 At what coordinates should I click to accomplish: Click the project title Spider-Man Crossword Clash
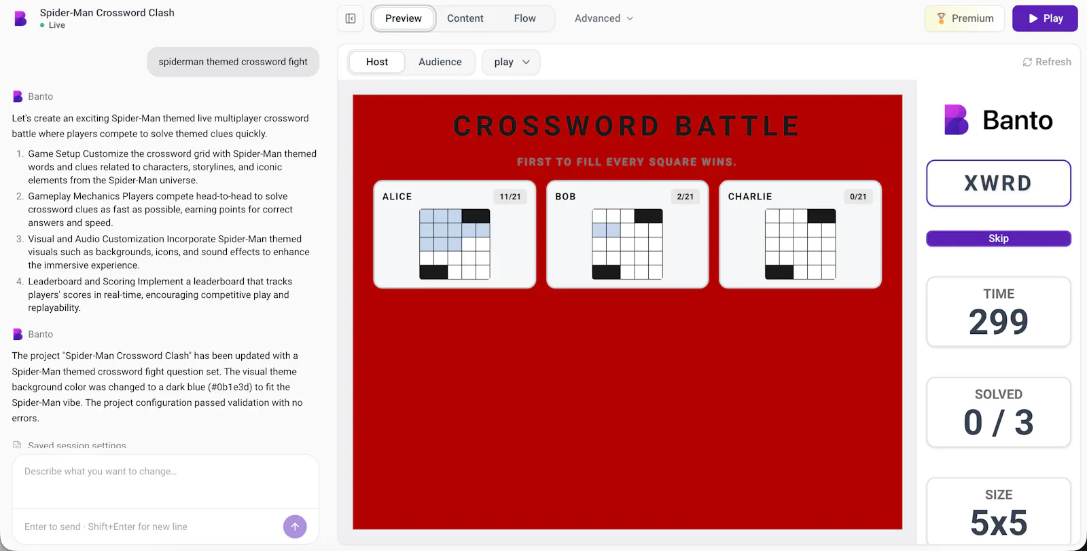pyautogui.click(x=107, y=12)
